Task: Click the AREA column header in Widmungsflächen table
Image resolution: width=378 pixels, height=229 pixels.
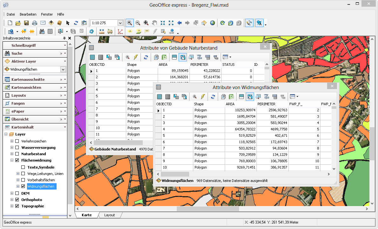Action: [230, 104]
